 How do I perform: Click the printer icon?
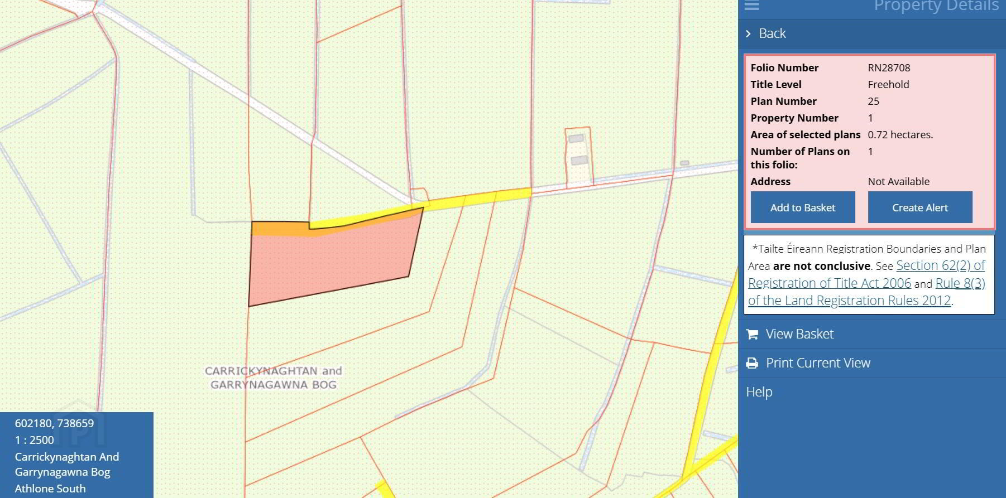[753, 363]
